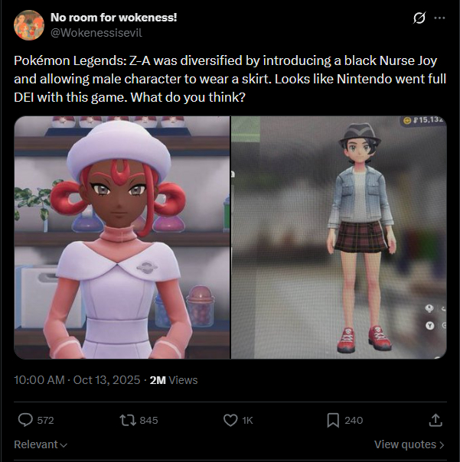
Task: Open the skirt character image on the right
Action: (x=339, y=237)
